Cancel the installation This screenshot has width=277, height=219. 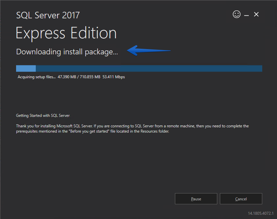pyautogui.click(x=241, y=199)
